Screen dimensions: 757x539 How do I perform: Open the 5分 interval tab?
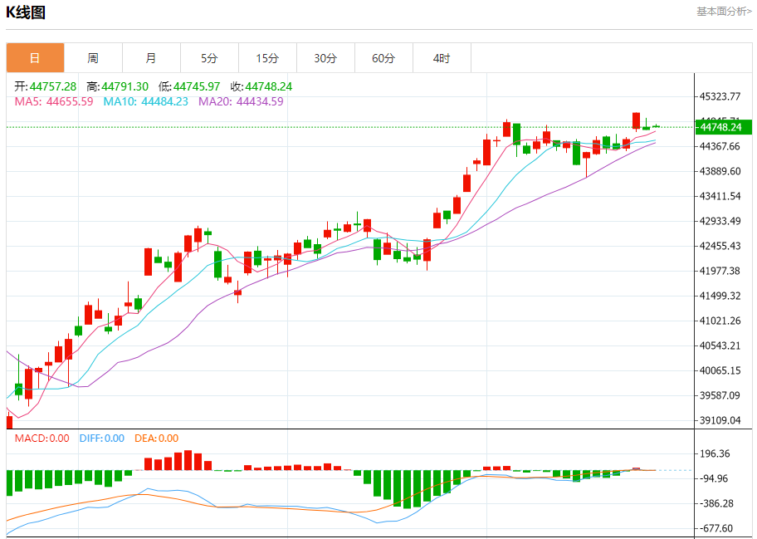pyautogui.click(x=209, y=58)
